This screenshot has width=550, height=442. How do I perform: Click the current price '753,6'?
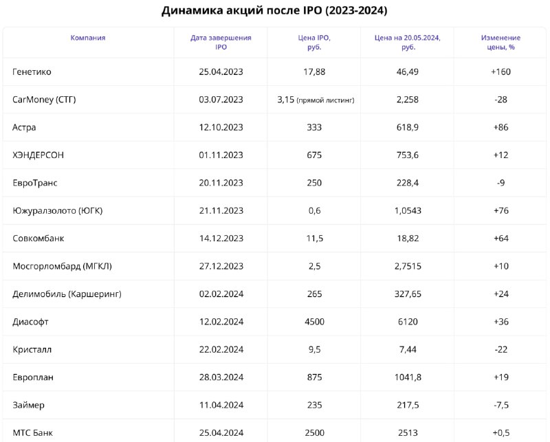tap(408, 155)
